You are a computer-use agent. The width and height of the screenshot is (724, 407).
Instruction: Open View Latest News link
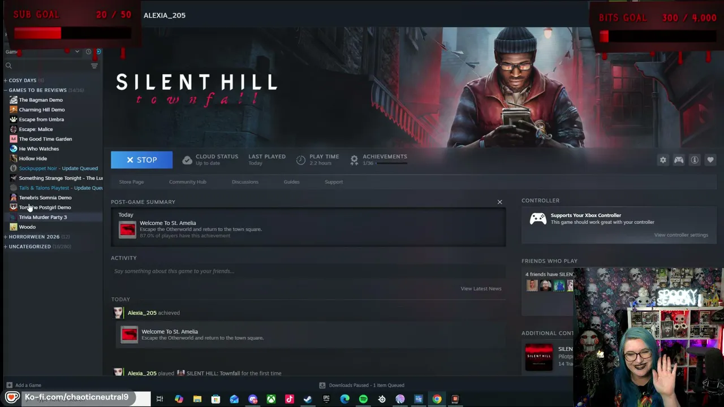(481, 289)
